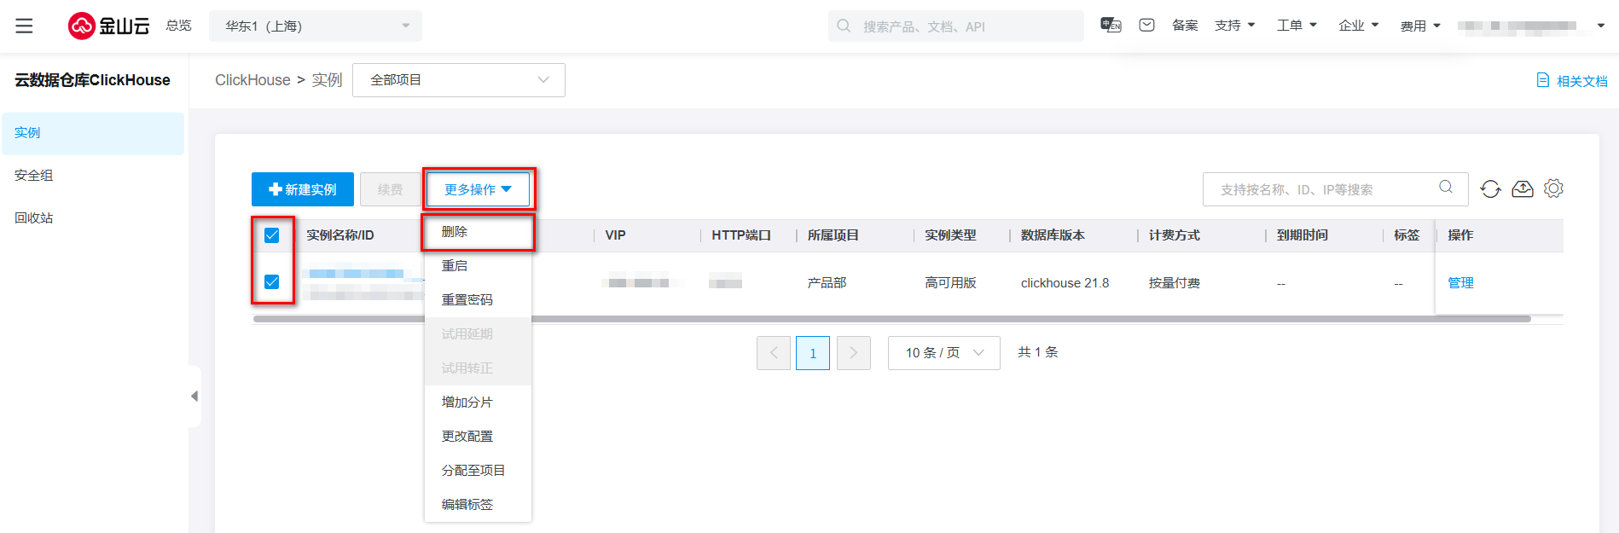The image size is (1619, 533).
Task: Open 安全组 in the left sidebar
Action: click(x=34, y=176)
